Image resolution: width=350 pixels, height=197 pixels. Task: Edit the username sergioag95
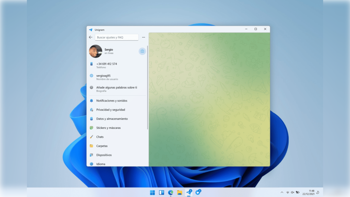(103, 76)
